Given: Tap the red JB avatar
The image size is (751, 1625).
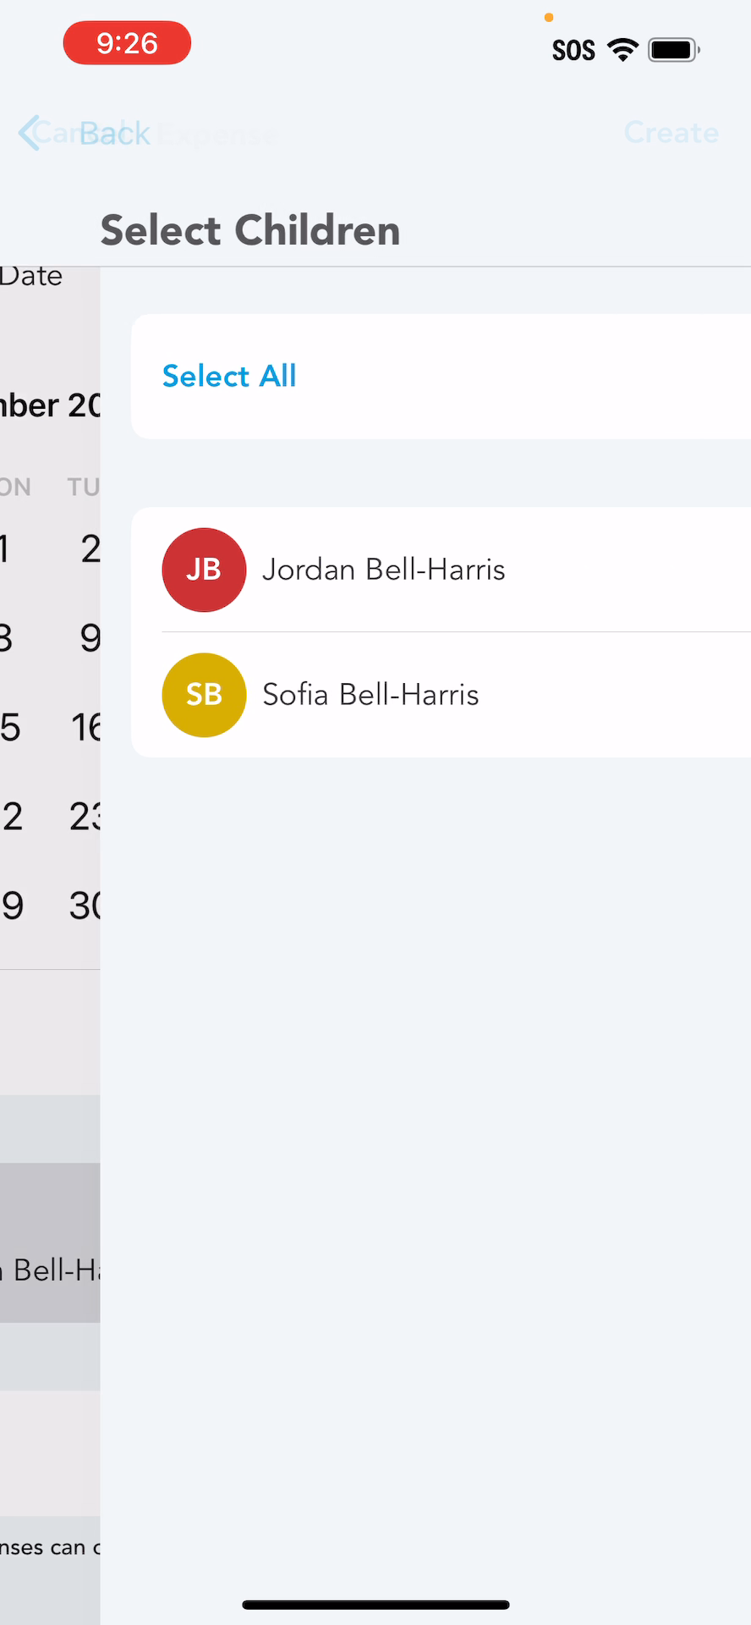Looking at the screenshot, I should pyautogui.click(x=204, y=570).
